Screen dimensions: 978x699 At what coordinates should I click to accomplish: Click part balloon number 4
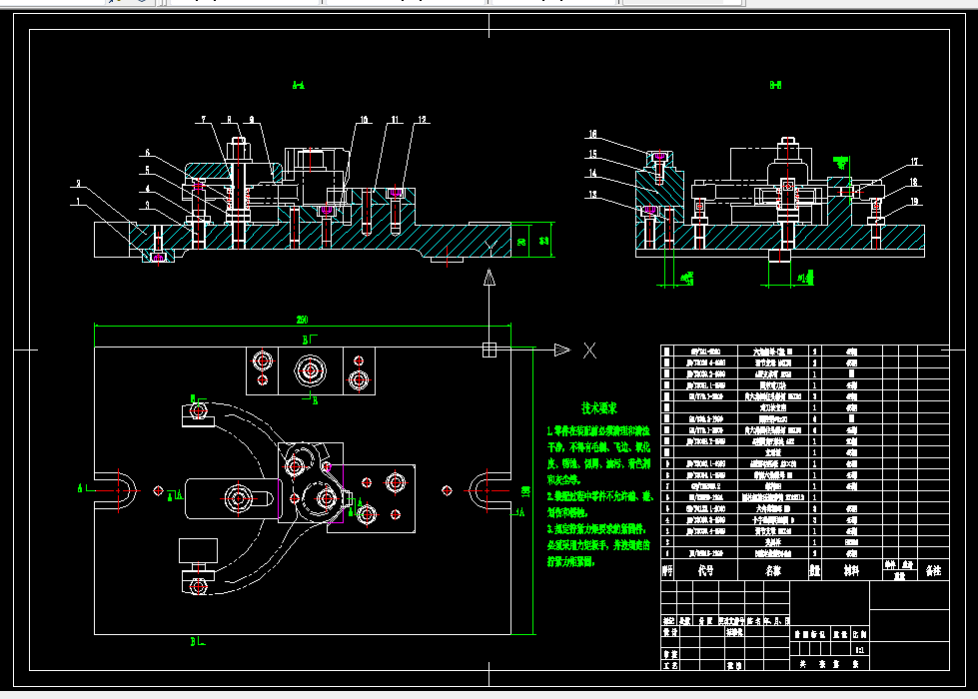point(147,188)
